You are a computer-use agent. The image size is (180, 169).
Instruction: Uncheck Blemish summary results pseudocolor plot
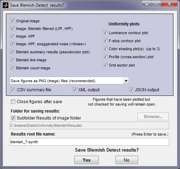pos(12,52)
